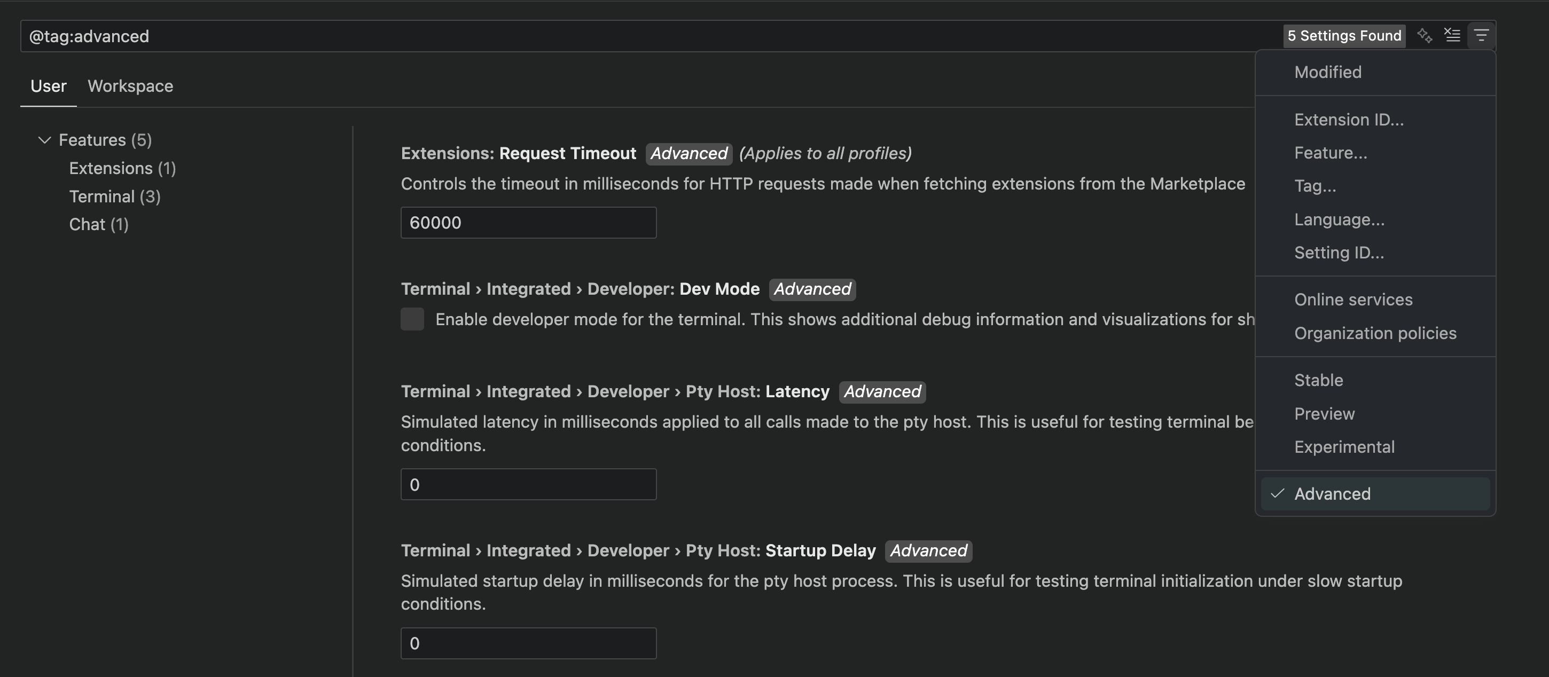Collapse the Features section

coord(44,139)
